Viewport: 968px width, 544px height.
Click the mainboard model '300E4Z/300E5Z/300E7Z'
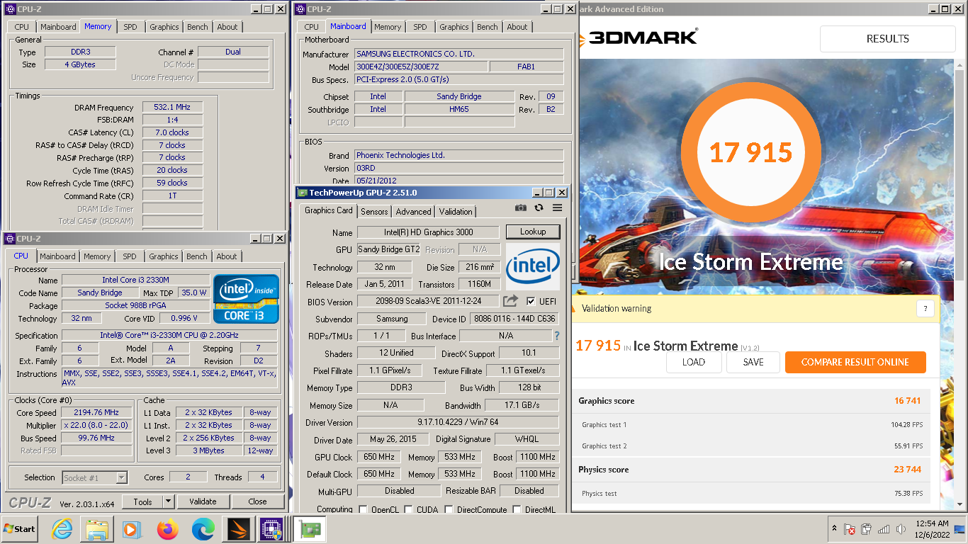420,67
